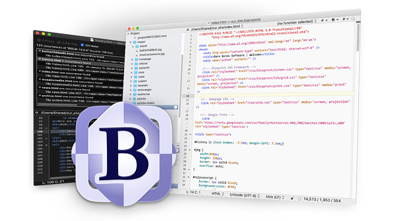Click the L: 14 C: 1 cursor position
The height and width of the screenshot is (221, 394).
(x=193, y=192)
